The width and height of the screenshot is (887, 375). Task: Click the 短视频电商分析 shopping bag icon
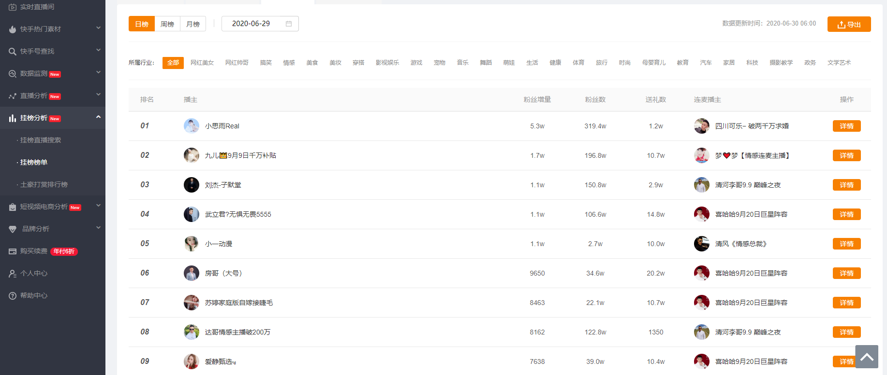point(13,207)
